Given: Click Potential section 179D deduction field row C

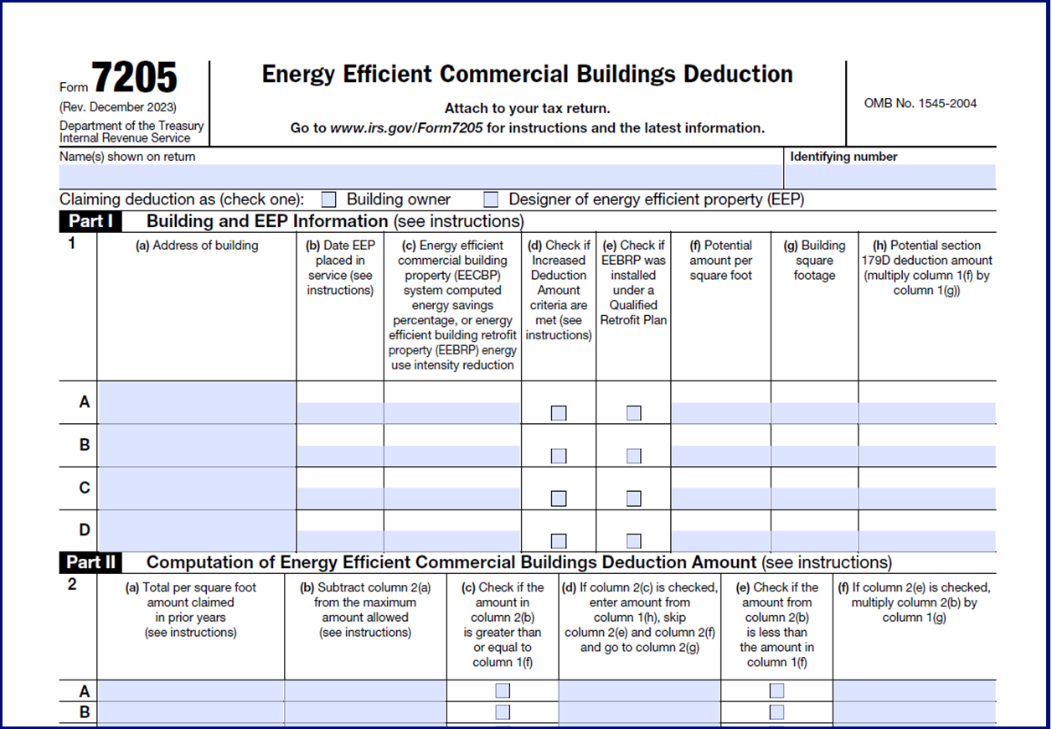Looking at the screenshot, I should 927,499.
